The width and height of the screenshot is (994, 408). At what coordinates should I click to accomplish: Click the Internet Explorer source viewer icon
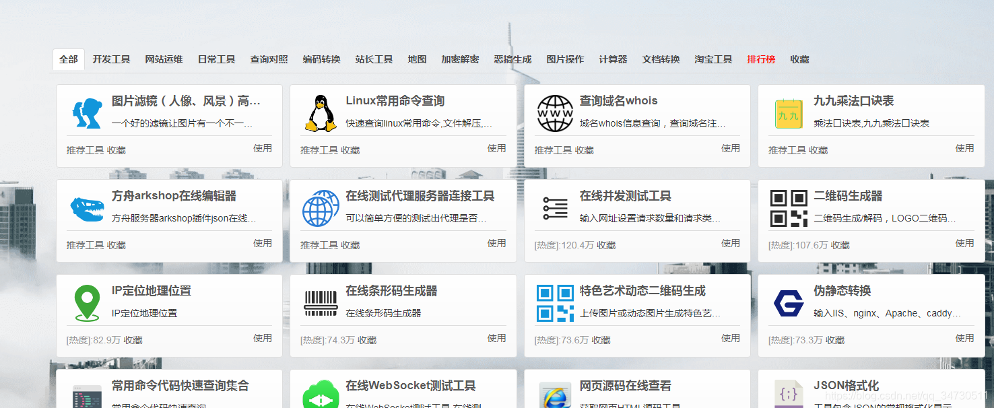pyautogui.click(x=555, y=395)
